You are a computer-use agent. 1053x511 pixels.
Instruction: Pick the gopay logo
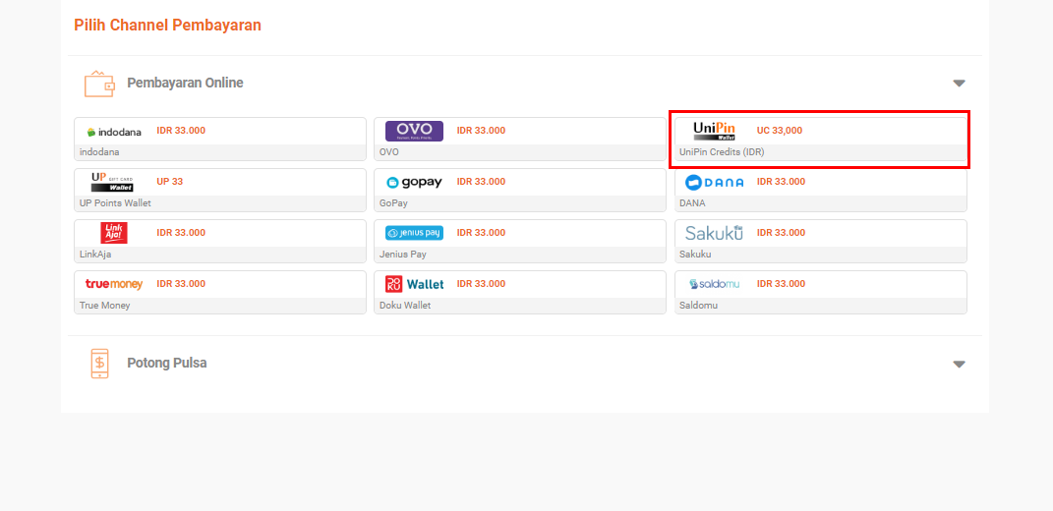(414, 182)
